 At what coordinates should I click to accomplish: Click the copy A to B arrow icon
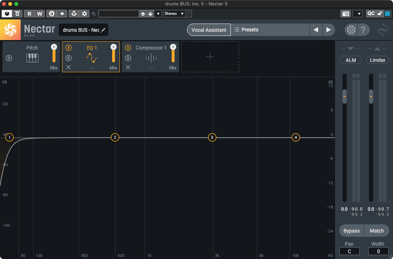pyautogui.click(x=62, y=14)
